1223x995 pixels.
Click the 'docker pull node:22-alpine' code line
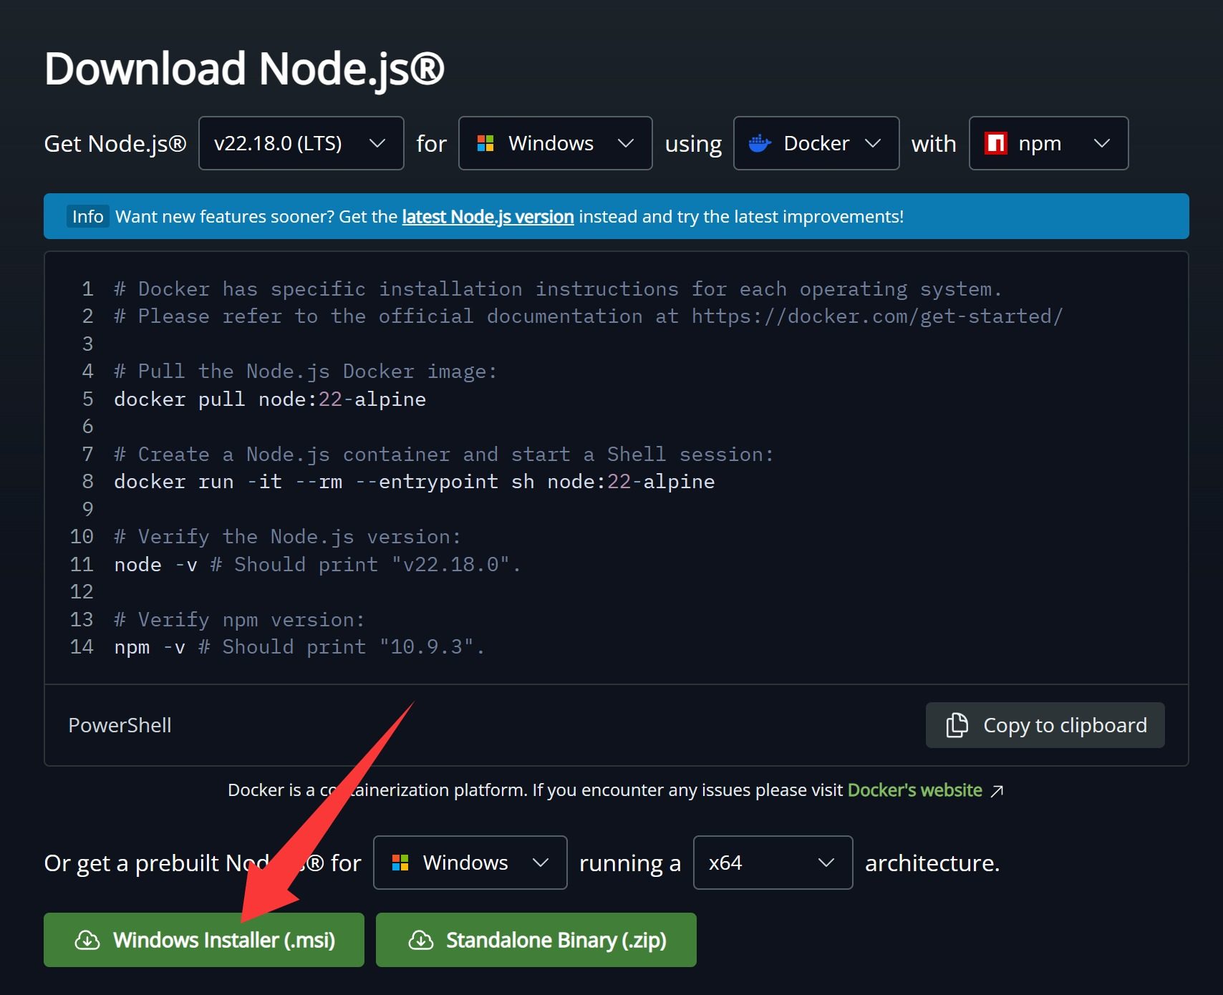270,399
